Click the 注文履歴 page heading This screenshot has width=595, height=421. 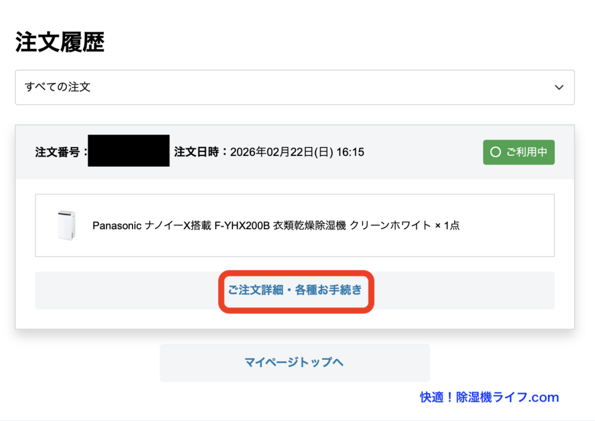60,42
